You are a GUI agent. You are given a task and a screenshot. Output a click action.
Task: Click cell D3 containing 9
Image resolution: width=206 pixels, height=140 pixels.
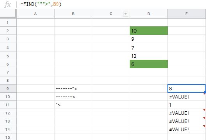(x=149, y=39)
